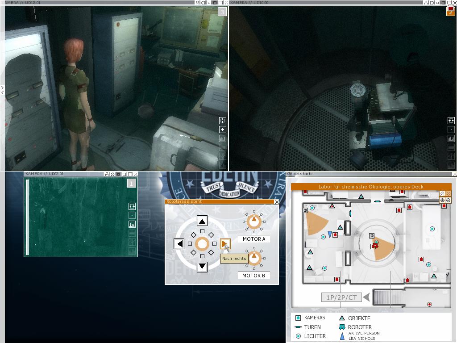This screenshot has width=457, height=343.
Task: Toggle the small dot icon in camera UD10-00
Action: (x=451, y=130)
